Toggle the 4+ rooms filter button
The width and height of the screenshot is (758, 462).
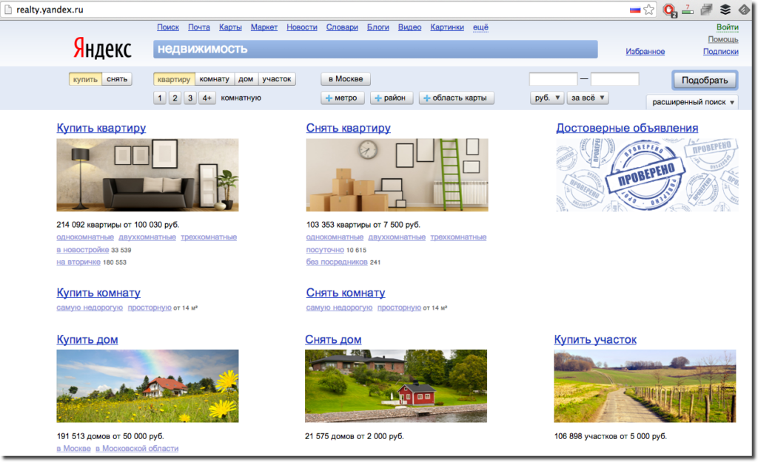pos(207,98)
